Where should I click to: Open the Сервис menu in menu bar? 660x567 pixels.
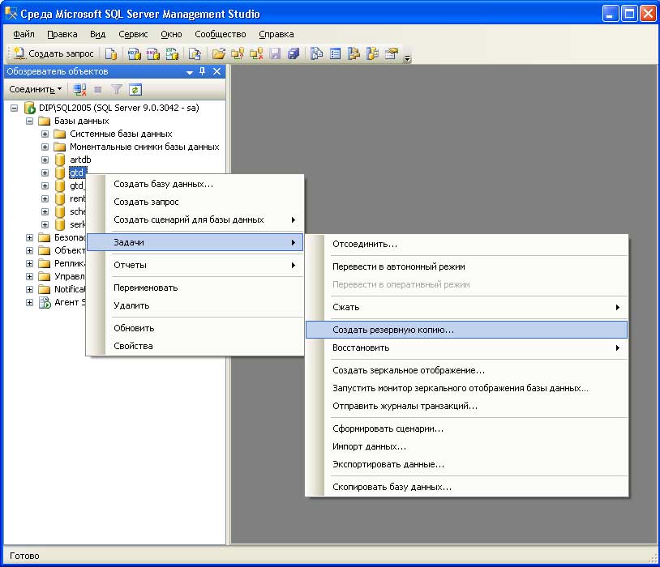133,34
